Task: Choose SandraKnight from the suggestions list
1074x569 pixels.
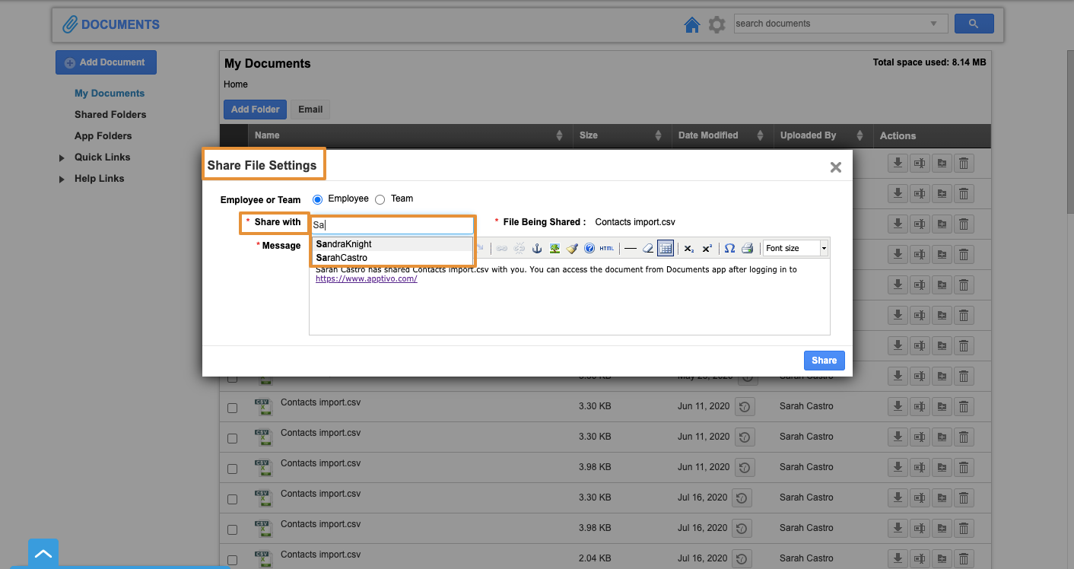Action: click(x=344, y=244)
